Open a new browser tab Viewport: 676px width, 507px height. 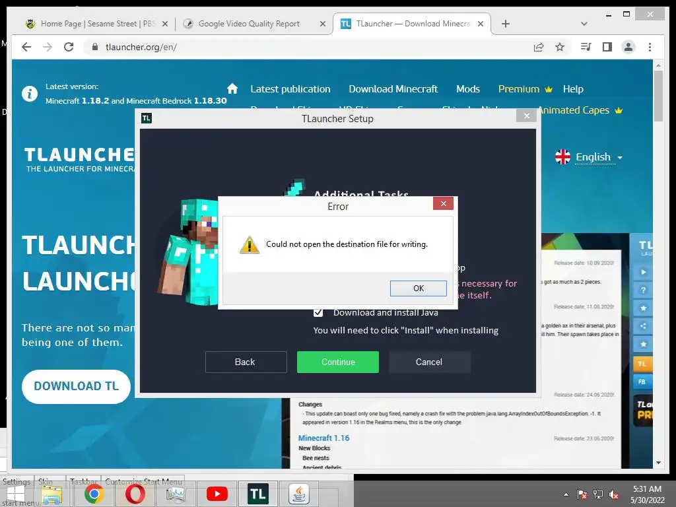[506, 24]
